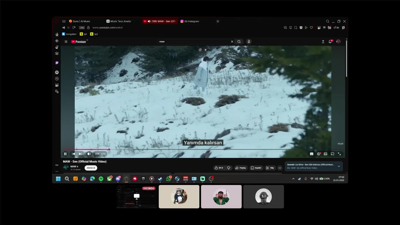The image size is (400, 225).
Task: Enter fullscreen on the video player
Action: [x=339, y=154]
